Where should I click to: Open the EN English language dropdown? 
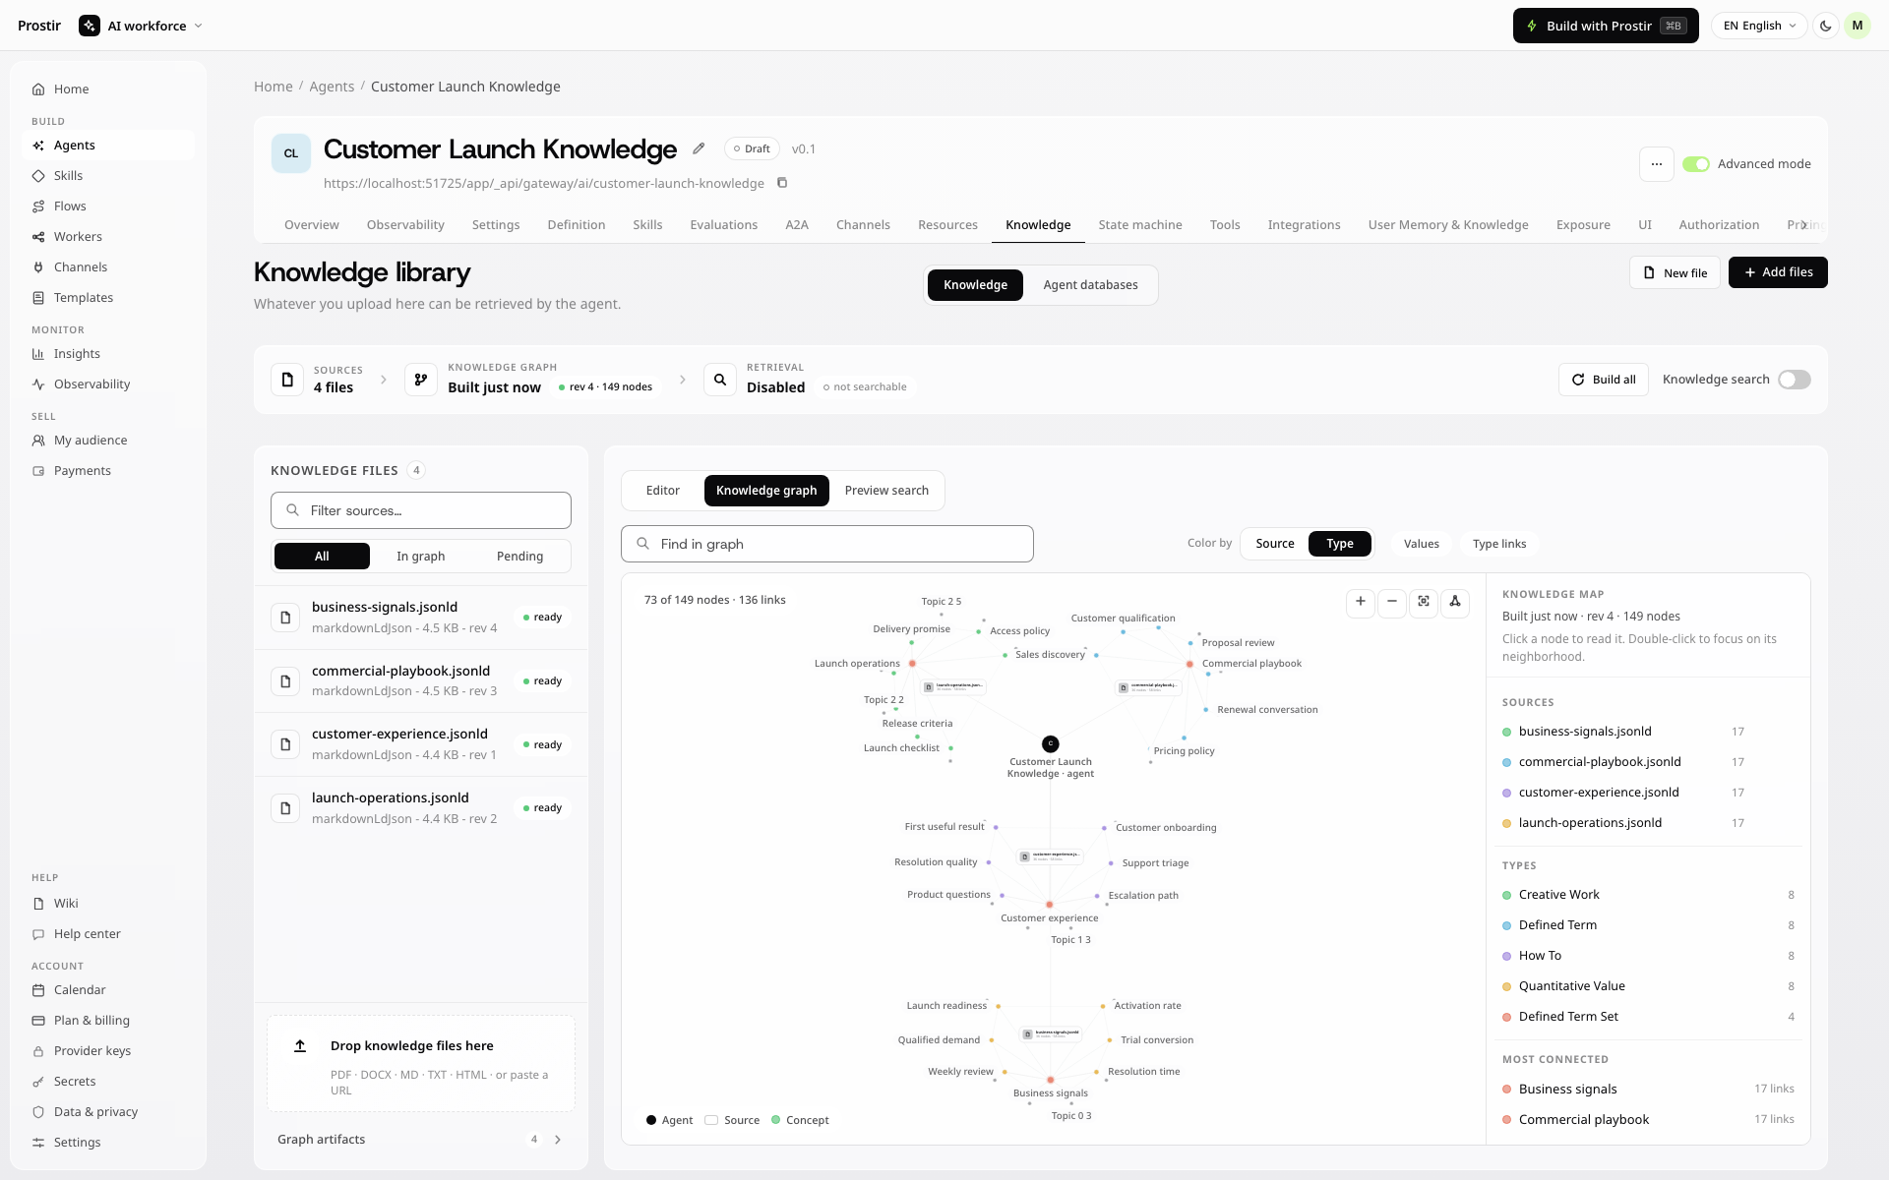tap(1759, 26)
